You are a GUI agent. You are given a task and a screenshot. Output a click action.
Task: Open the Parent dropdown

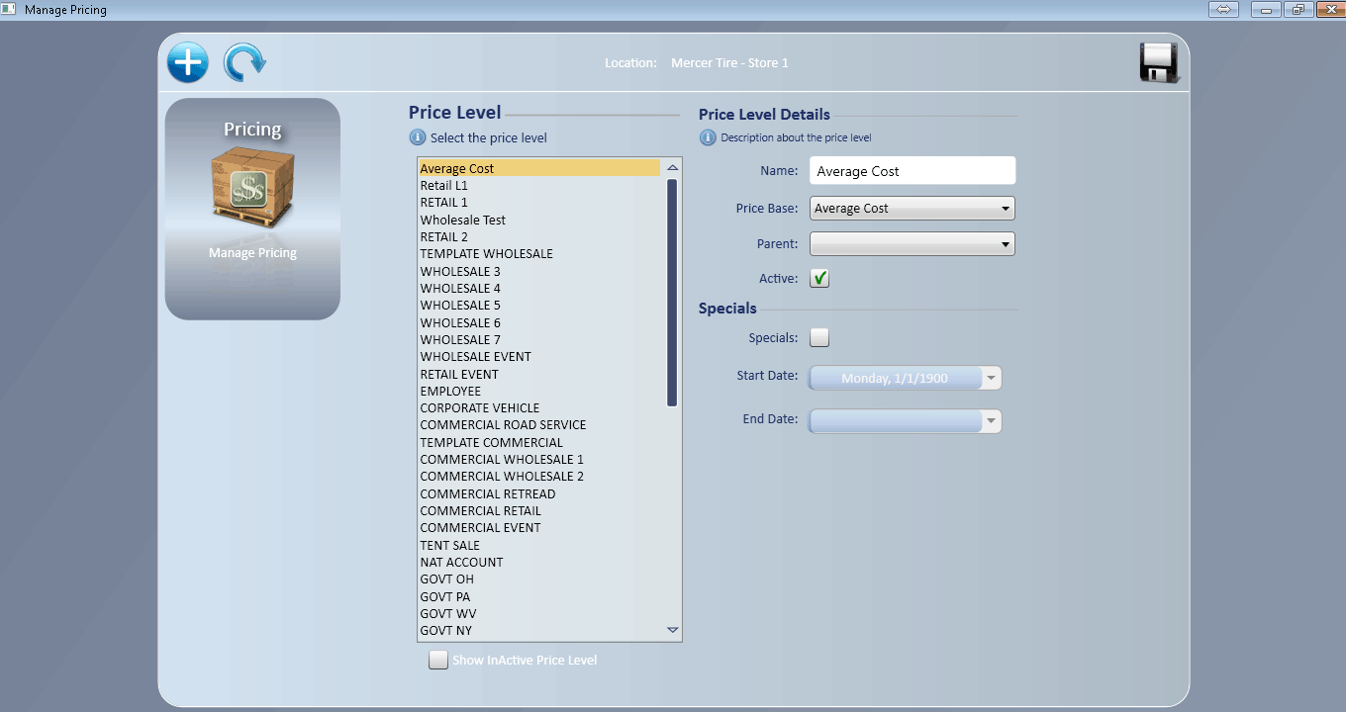click(x=913, y=243)
